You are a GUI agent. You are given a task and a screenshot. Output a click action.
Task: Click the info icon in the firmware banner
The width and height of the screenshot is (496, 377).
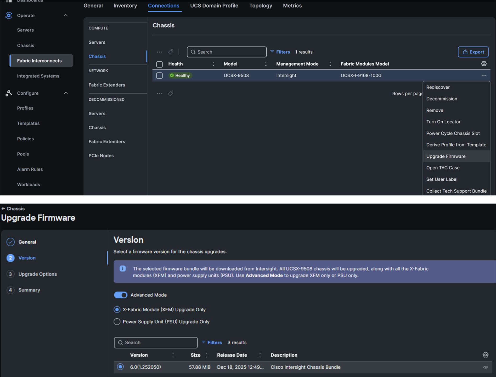123,269
